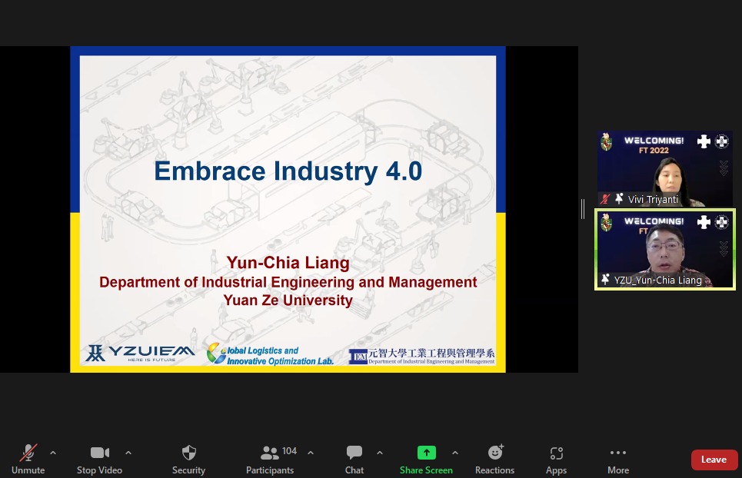Click the muted mic icon on Vivi Triyanti's tile
This screenshot has width=742, height=478.
605,199
